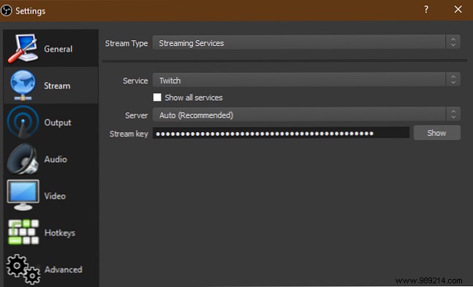Click the Stream Type dropdown arrows
Image resolution: width=473 pixels, height=287 pixels.
click(x=453, y=42)
